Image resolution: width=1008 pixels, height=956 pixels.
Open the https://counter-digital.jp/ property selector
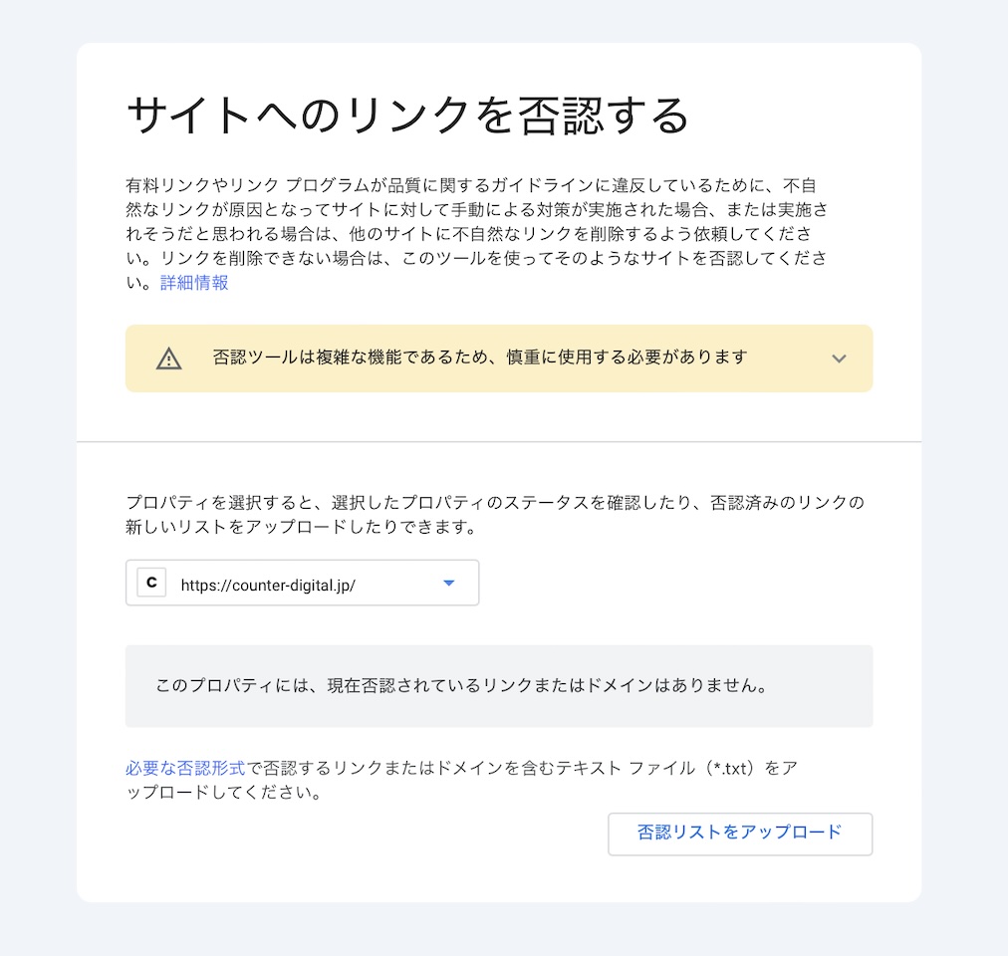(x=302, y=584)
